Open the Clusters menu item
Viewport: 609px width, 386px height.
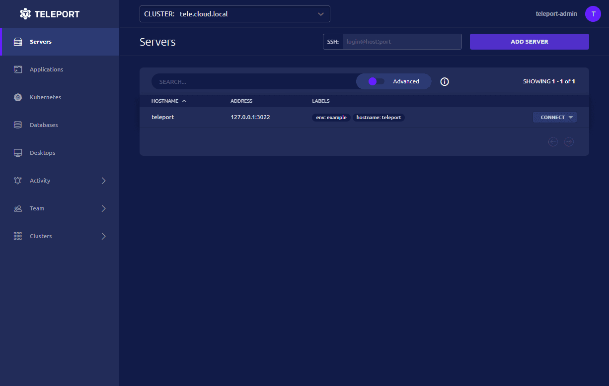(x=60, y=236)
